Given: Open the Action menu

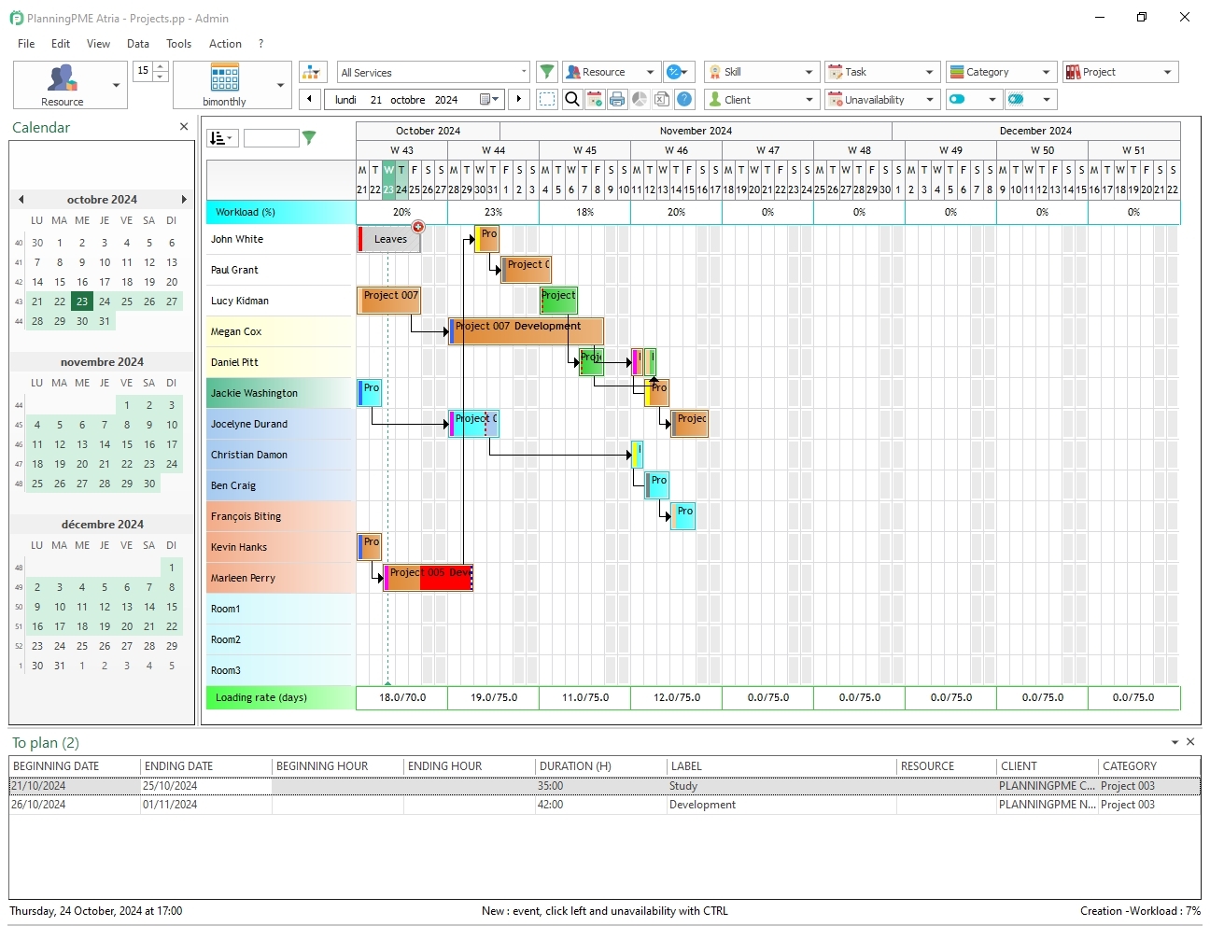Looking at the screenshot, I should [x=225, y=43].
